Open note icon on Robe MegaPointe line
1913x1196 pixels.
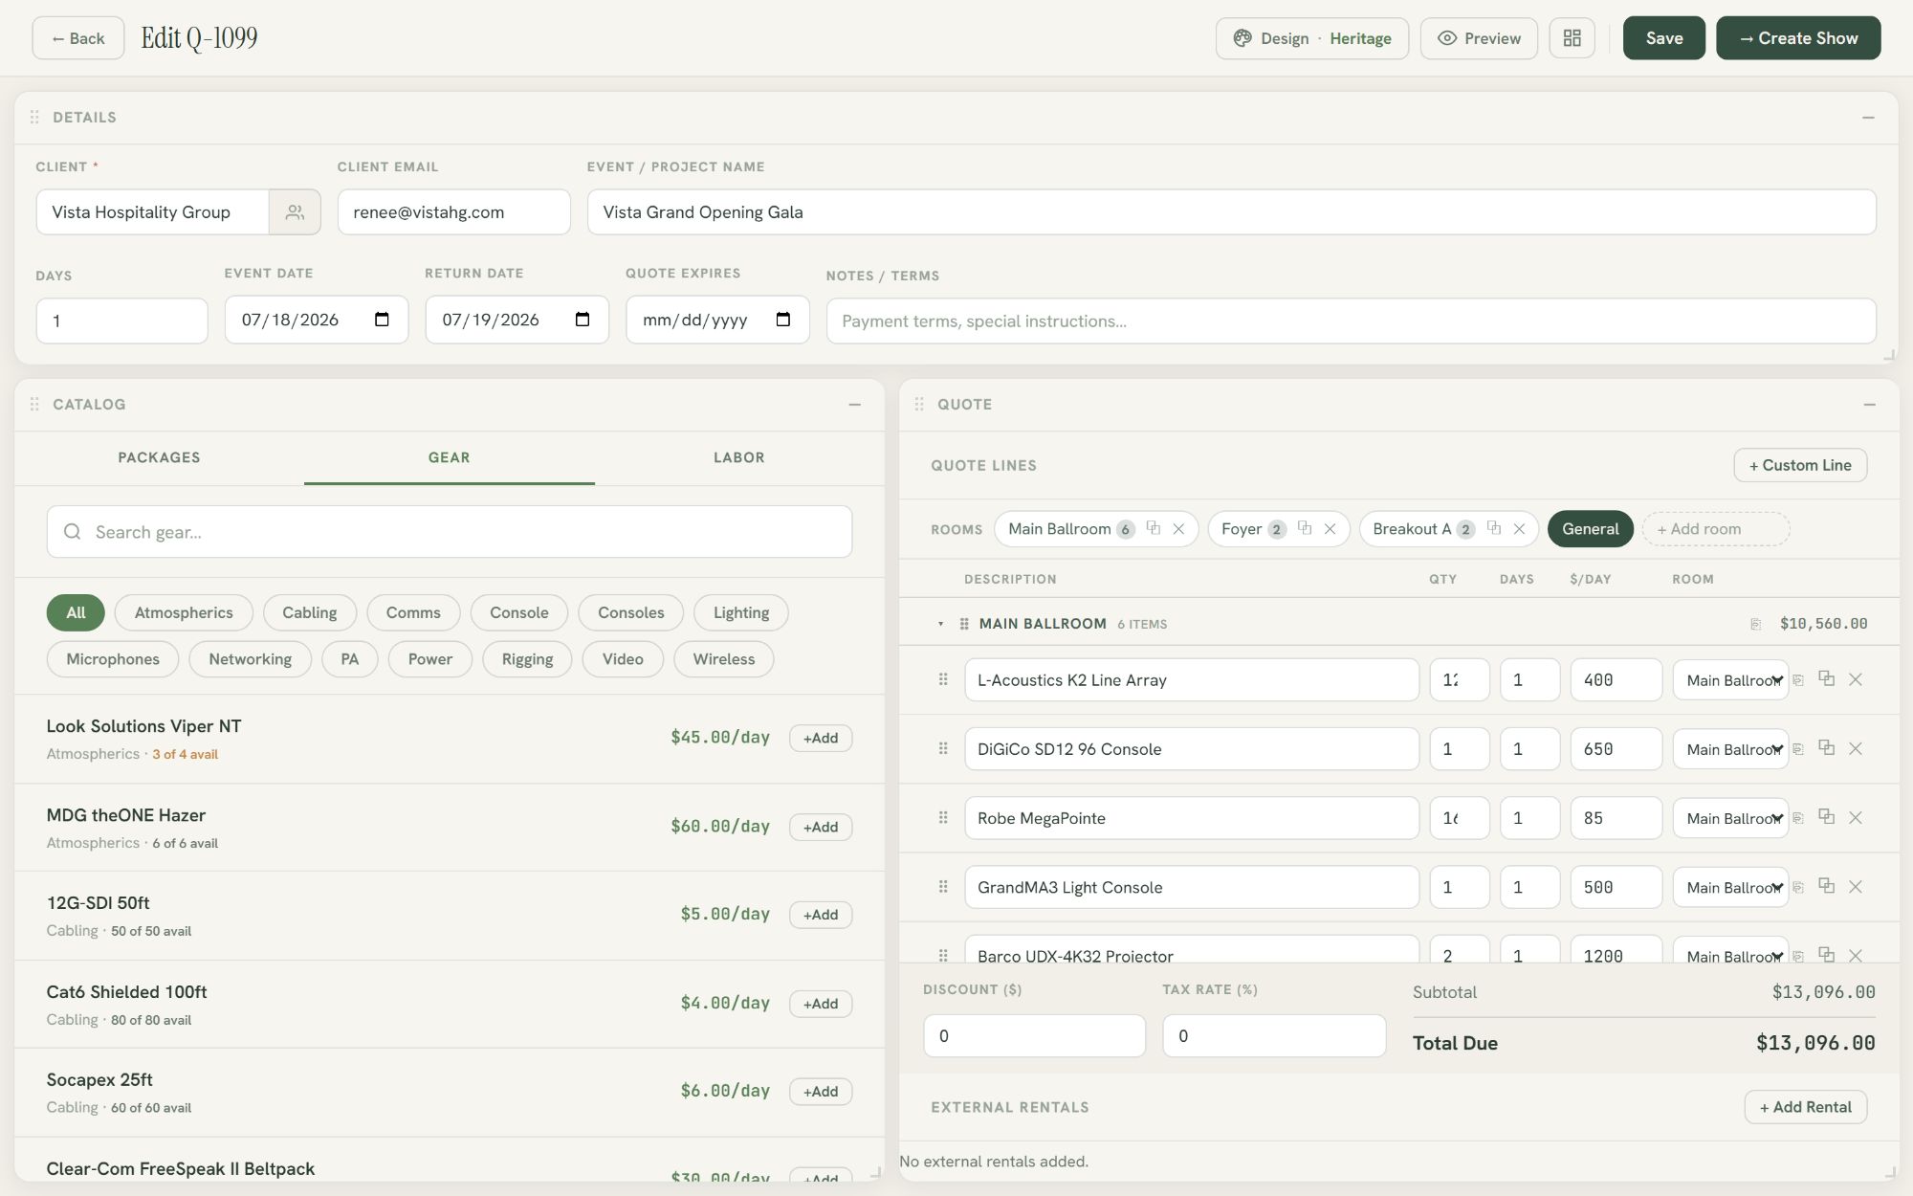coord(1798,818)
